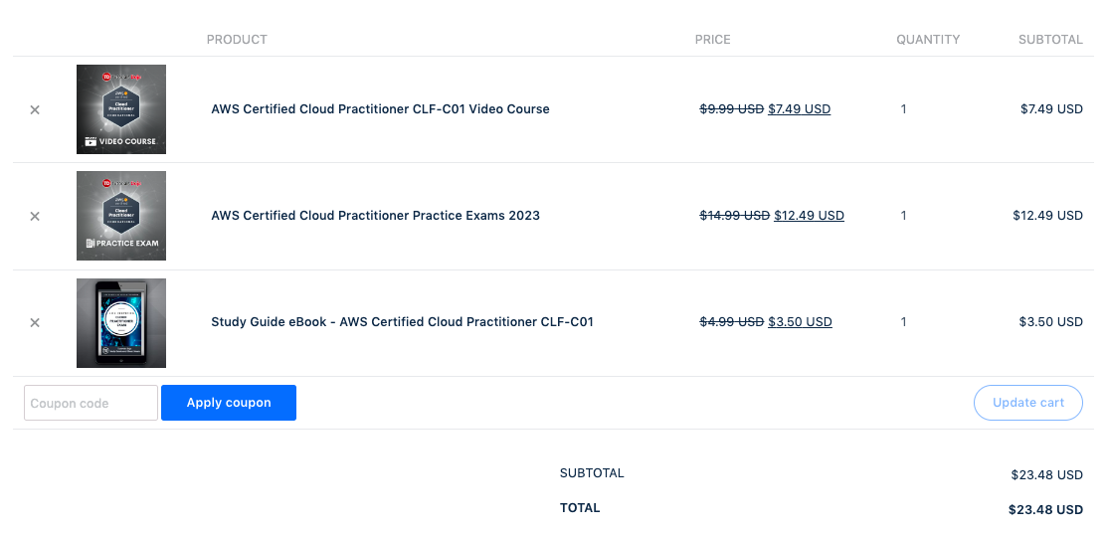The height and width of the screenshot is (534, 1107).
Task: Remove Practice Exams 2023 using the X icon
Action: pyautogui.click(x=35, y=216)
